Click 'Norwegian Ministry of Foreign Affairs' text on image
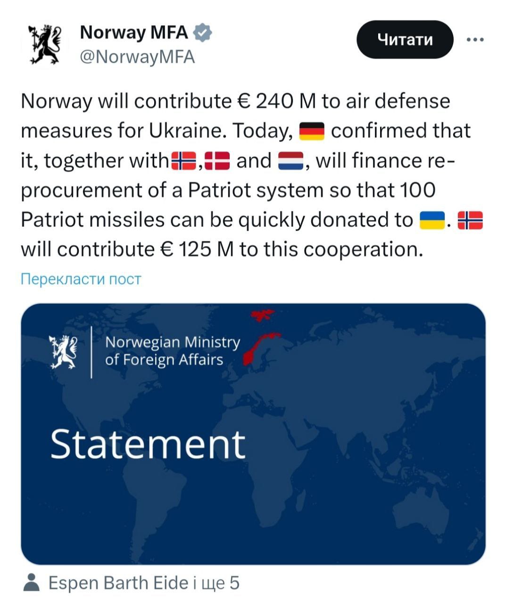This screenshot has height=604, width=506. [173, 351]
